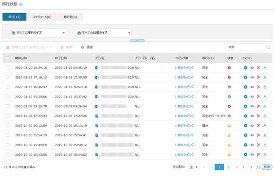
Task: Download logs for 2019-10-30 16:12:59 migration
Action: 265,126
